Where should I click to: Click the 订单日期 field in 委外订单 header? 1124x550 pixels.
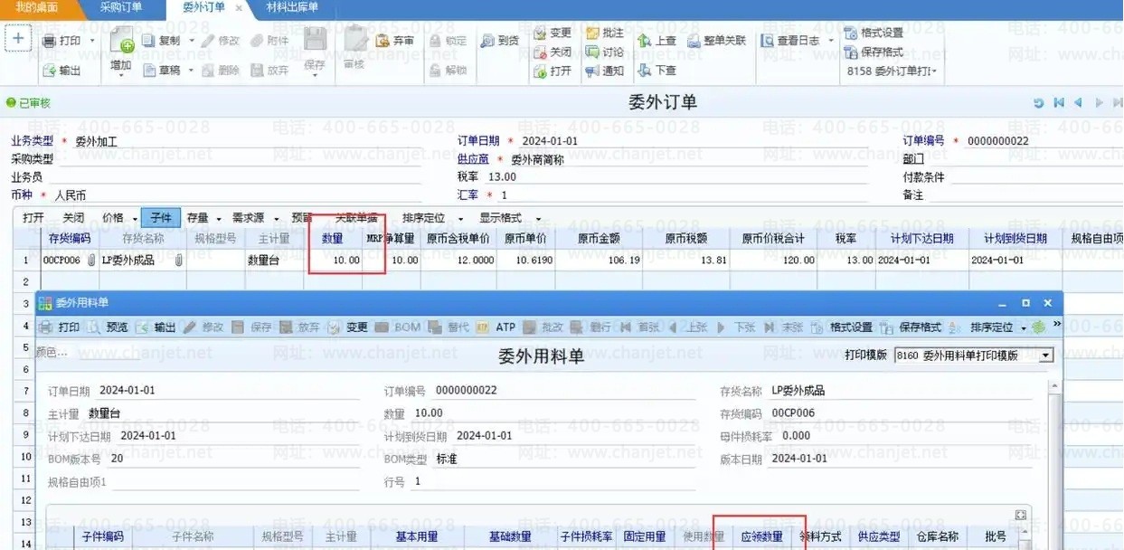coord(579,142)
